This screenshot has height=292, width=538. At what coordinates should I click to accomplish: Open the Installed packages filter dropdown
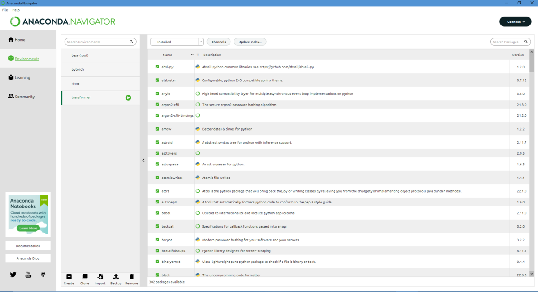[177, 42]
